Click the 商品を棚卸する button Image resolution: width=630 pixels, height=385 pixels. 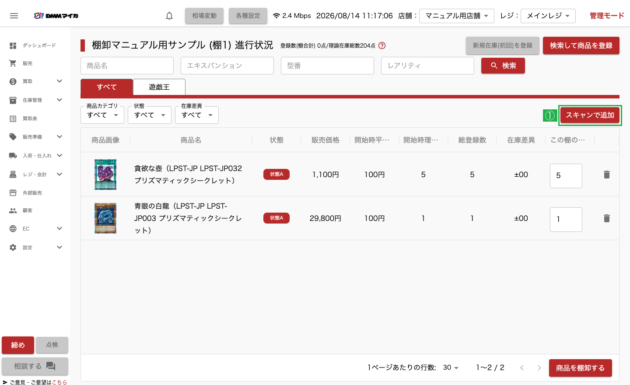580,368
